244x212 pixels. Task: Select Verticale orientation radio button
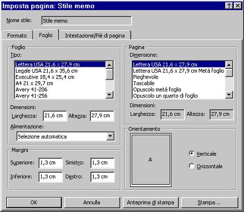[192, 153]
